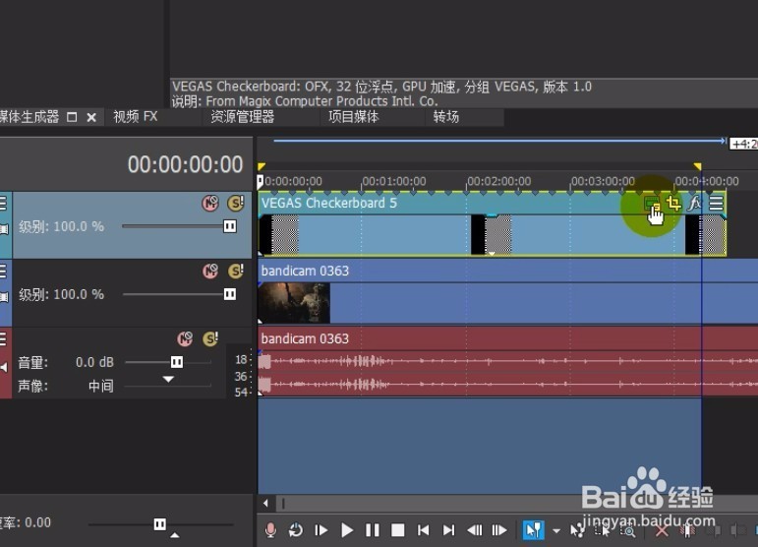Image resolution: width=758 pixels, height=547 pixels.
Task: Click the 00:00:00:00 timecode display
Action: coord(185,164)
